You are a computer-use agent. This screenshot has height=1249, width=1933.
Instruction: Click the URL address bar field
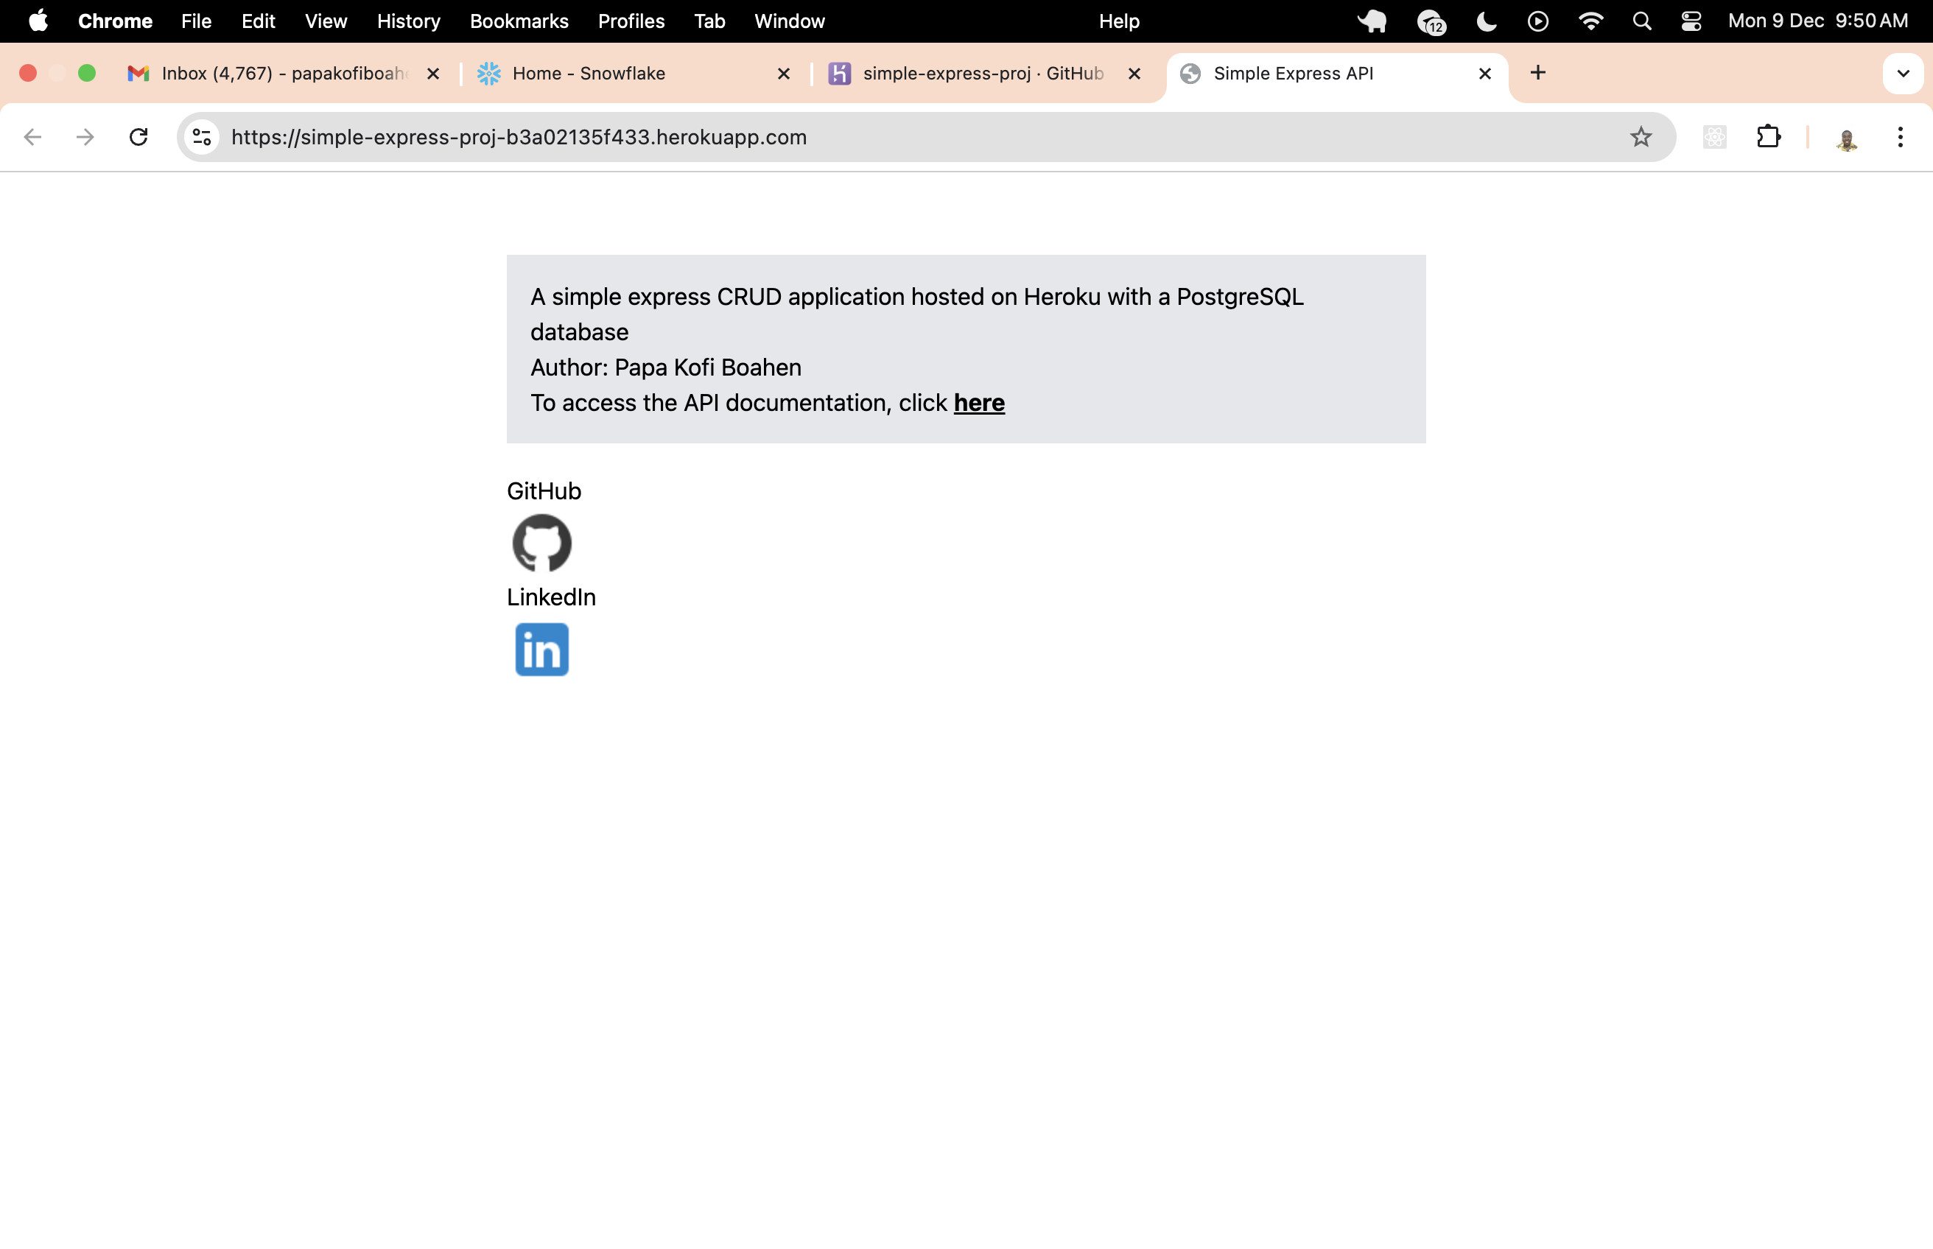pos(892,137)
